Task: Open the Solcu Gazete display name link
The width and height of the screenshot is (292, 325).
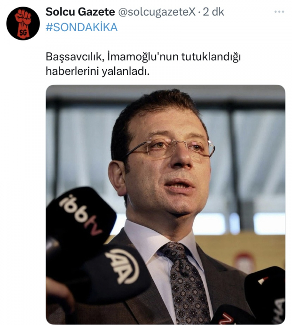Action: point(80,12)
